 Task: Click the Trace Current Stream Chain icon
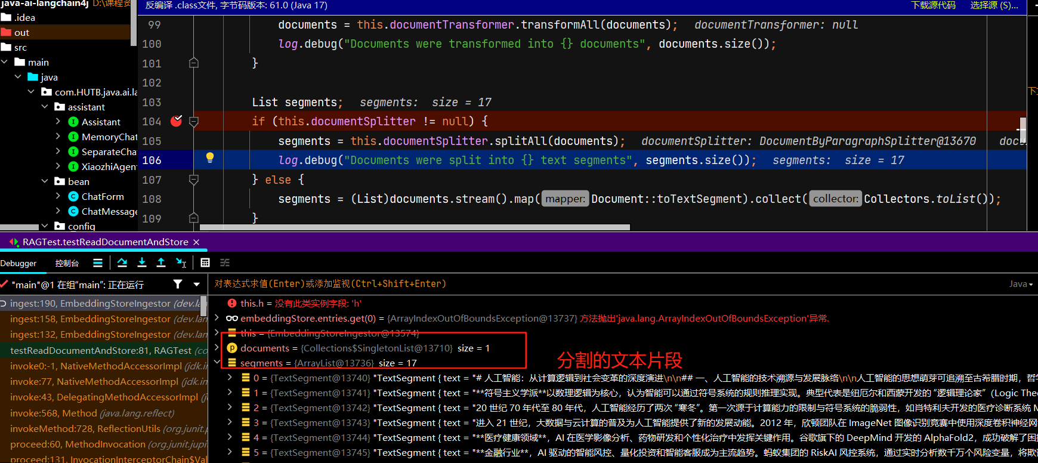point(225,263)
